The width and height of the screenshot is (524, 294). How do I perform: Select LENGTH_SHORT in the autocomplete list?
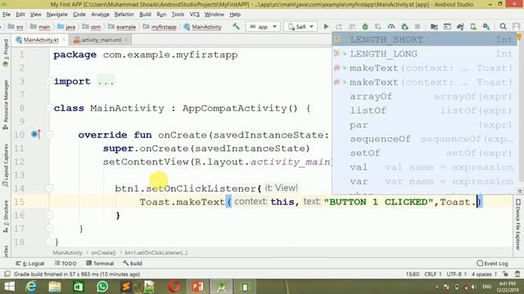pos(424,40)
